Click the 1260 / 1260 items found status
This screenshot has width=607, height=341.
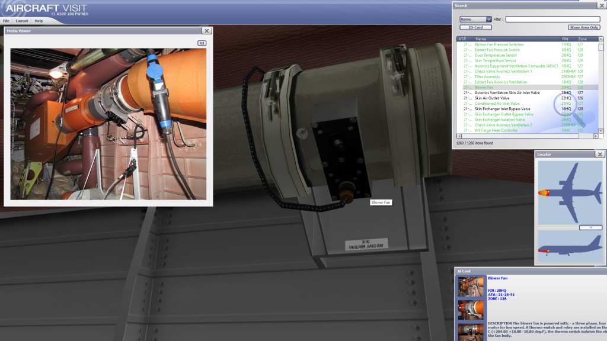(475, 143)
